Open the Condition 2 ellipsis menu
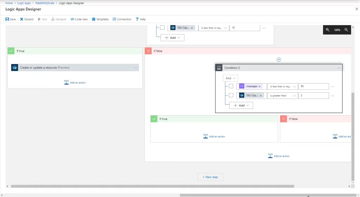360x197 pixels. click(x=339, y=68)
